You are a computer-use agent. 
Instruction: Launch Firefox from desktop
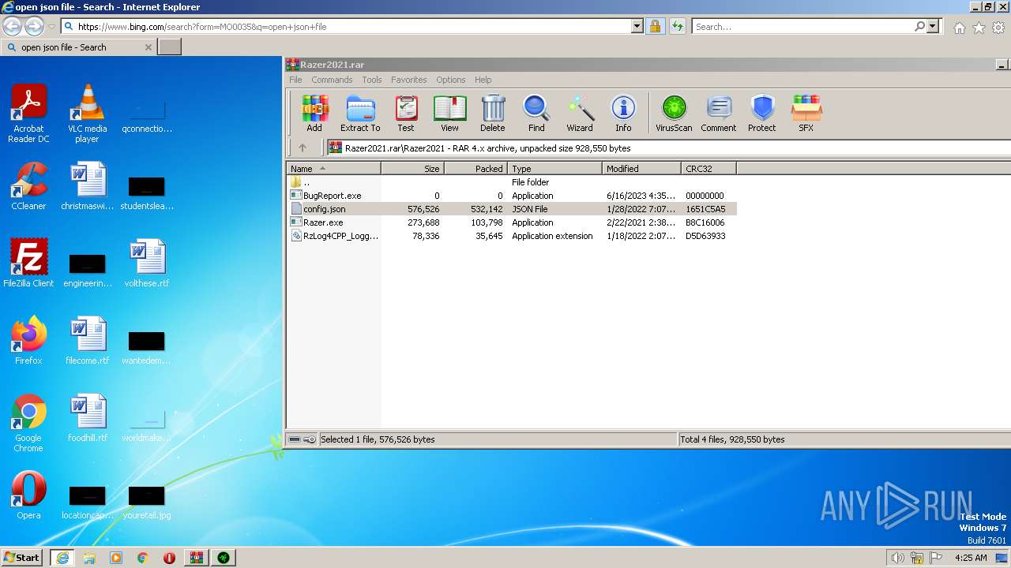click(x=28, y=341)
